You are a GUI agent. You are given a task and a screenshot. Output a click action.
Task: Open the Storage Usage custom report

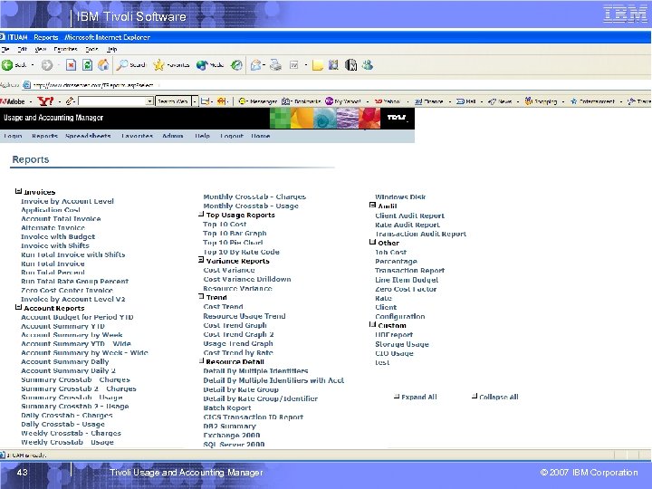point(402,344)
